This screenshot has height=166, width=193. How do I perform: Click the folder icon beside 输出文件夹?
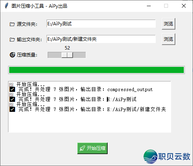click(12, 40)
